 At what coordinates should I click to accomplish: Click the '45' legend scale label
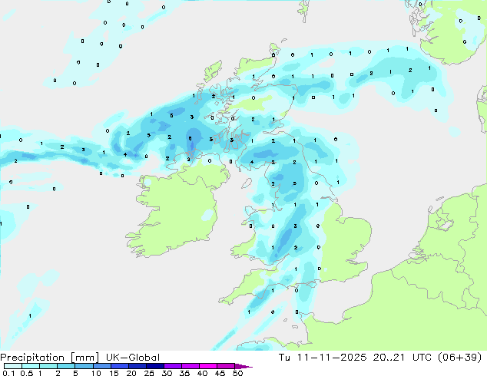coord(220,373)
